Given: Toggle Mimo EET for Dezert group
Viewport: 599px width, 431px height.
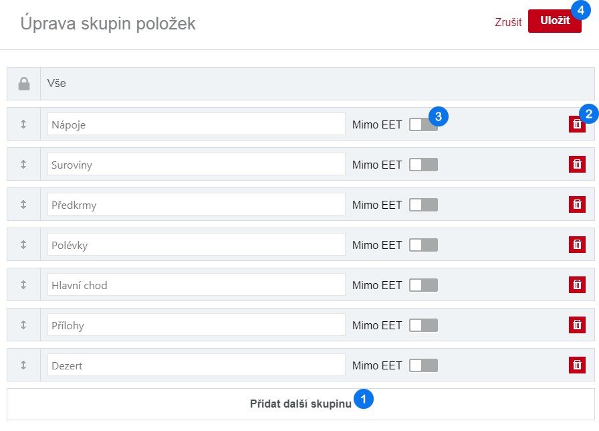Looking at the screenshot, I should click(423, 365).
